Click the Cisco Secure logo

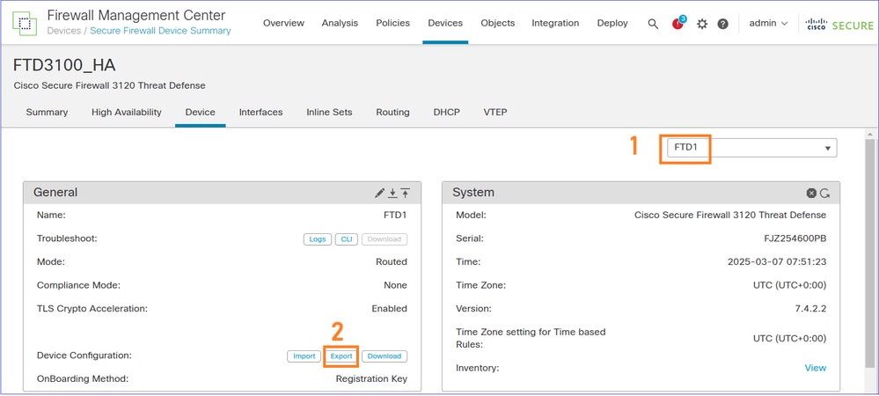[839, 25]
